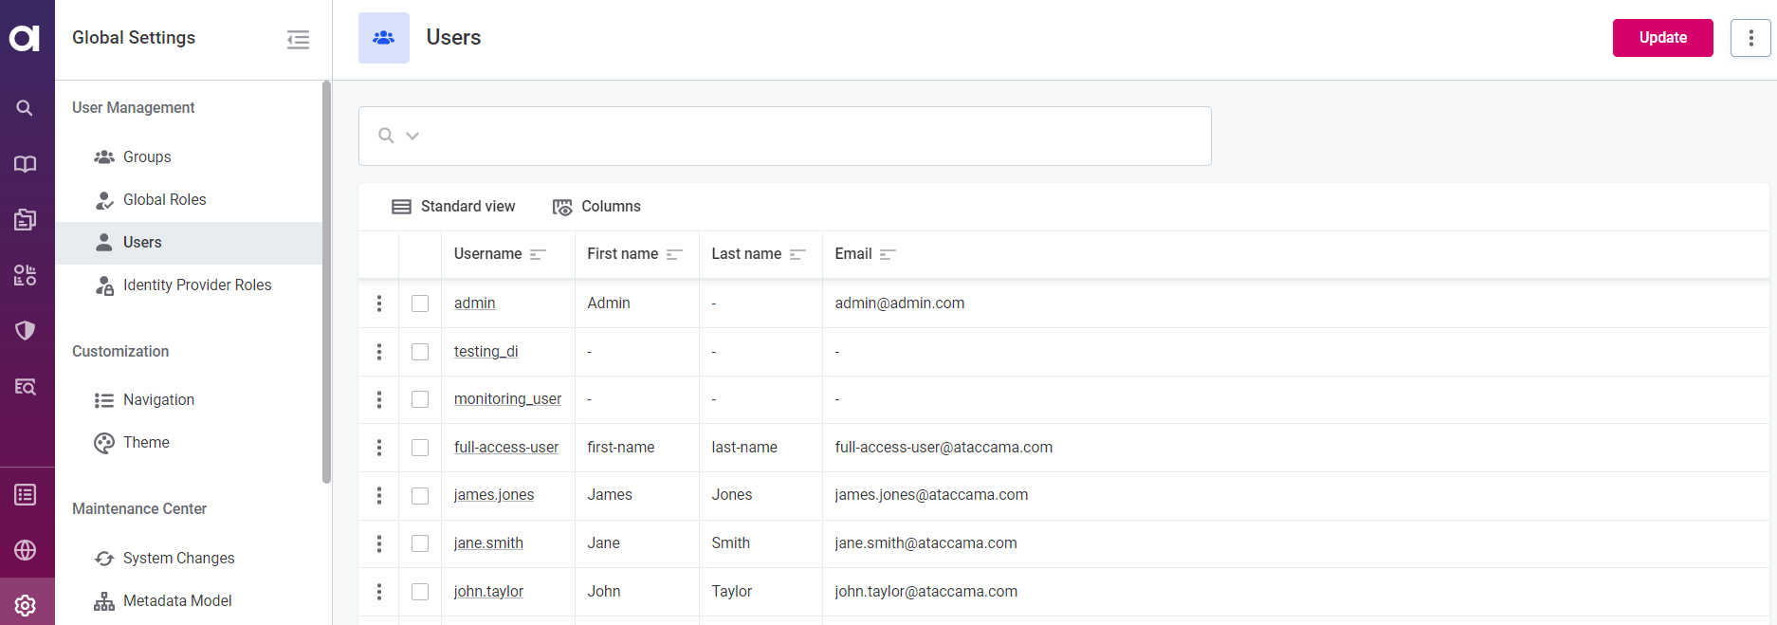Collapse the Global Settings side panel
Viewport: 1777px width, 625px height.
click(x=298, y=39)
